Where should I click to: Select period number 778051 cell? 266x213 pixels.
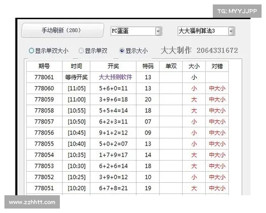(44, 188)
